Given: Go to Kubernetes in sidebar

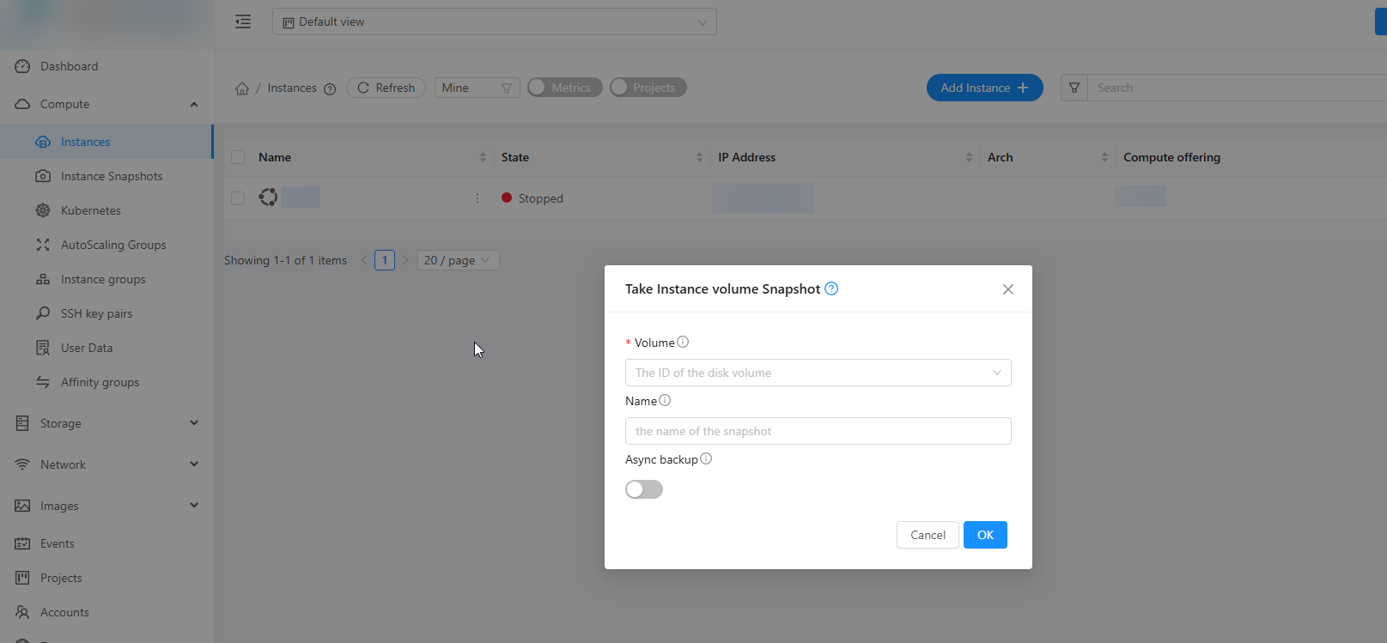Looking at the screenshot, I should 90,210.
